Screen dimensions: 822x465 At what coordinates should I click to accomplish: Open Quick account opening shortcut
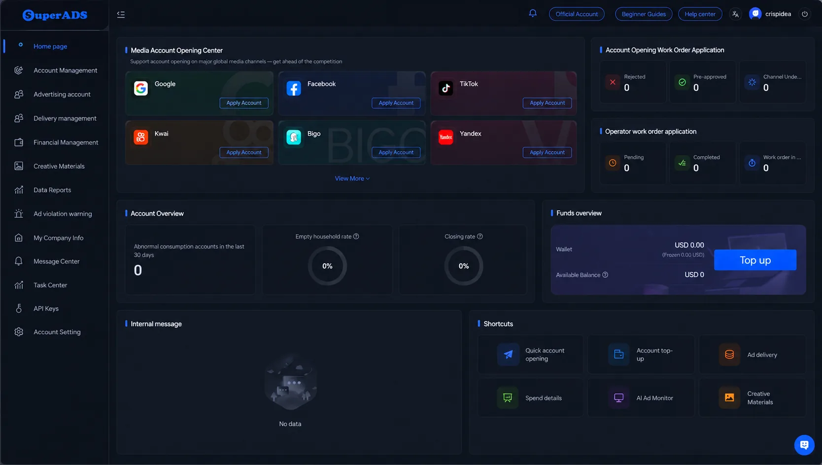[x=530, y=355]
